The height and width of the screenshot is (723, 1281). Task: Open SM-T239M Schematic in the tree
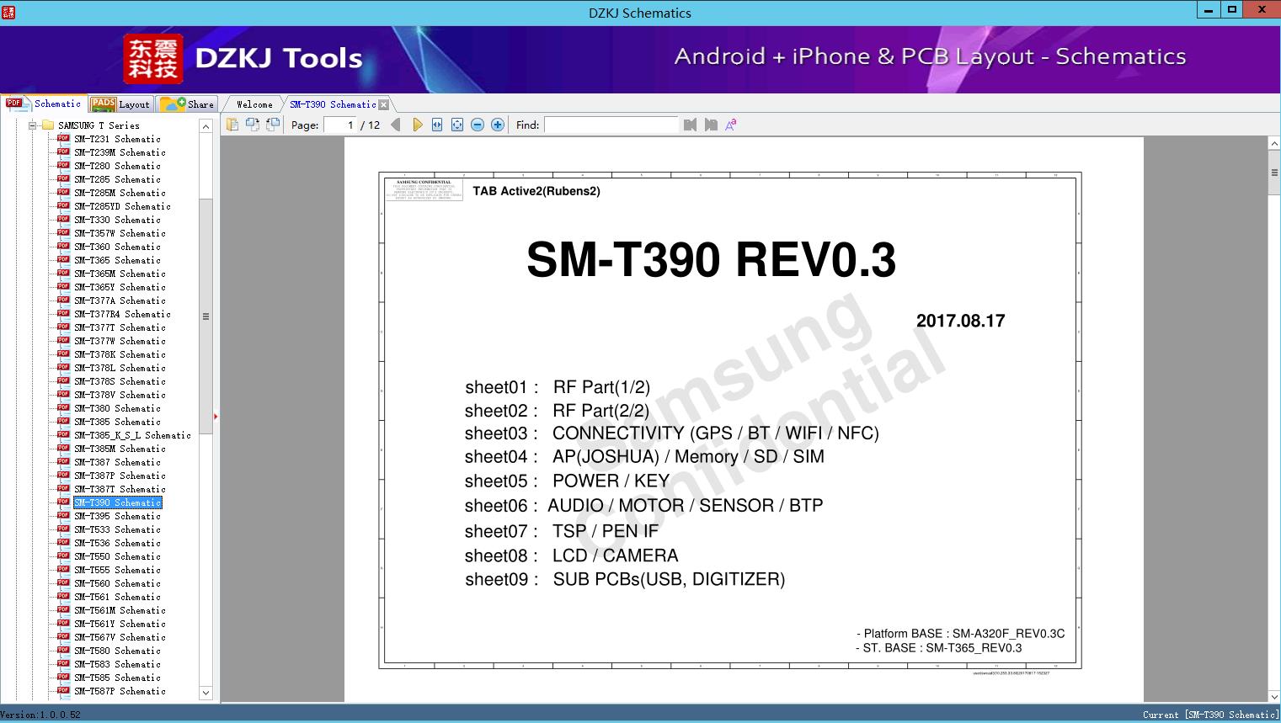[x=120, y=152]
